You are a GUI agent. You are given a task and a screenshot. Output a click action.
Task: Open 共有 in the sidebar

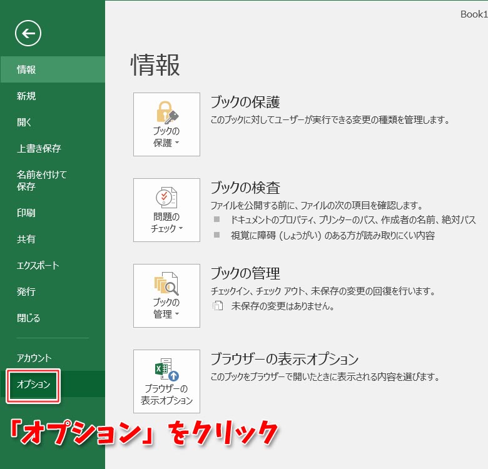pos(53,239)
